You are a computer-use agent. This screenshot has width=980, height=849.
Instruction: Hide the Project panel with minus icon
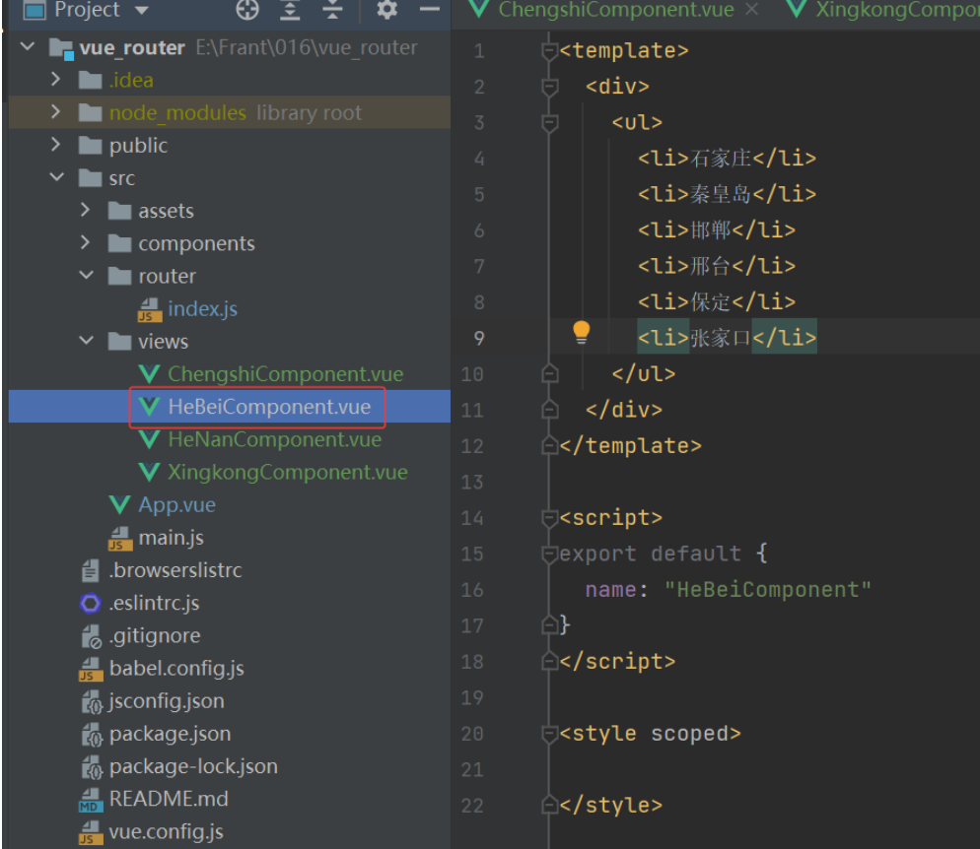tap(430, 10)
